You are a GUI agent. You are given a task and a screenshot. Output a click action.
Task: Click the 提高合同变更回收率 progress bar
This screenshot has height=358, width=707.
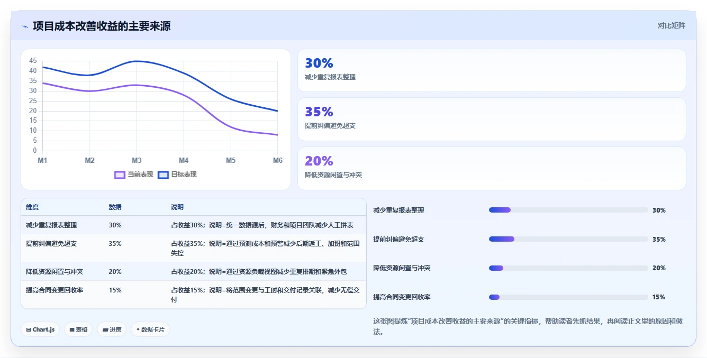click(x=568, y=297)
